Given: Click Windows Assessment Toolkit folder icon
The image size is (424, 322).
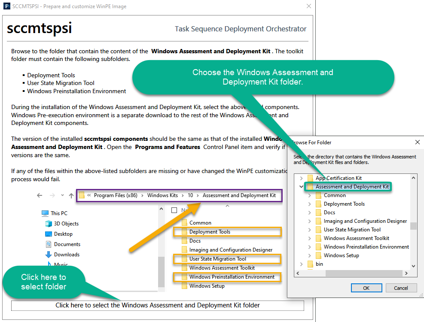Looking at the screenshot, I should 318,238.
